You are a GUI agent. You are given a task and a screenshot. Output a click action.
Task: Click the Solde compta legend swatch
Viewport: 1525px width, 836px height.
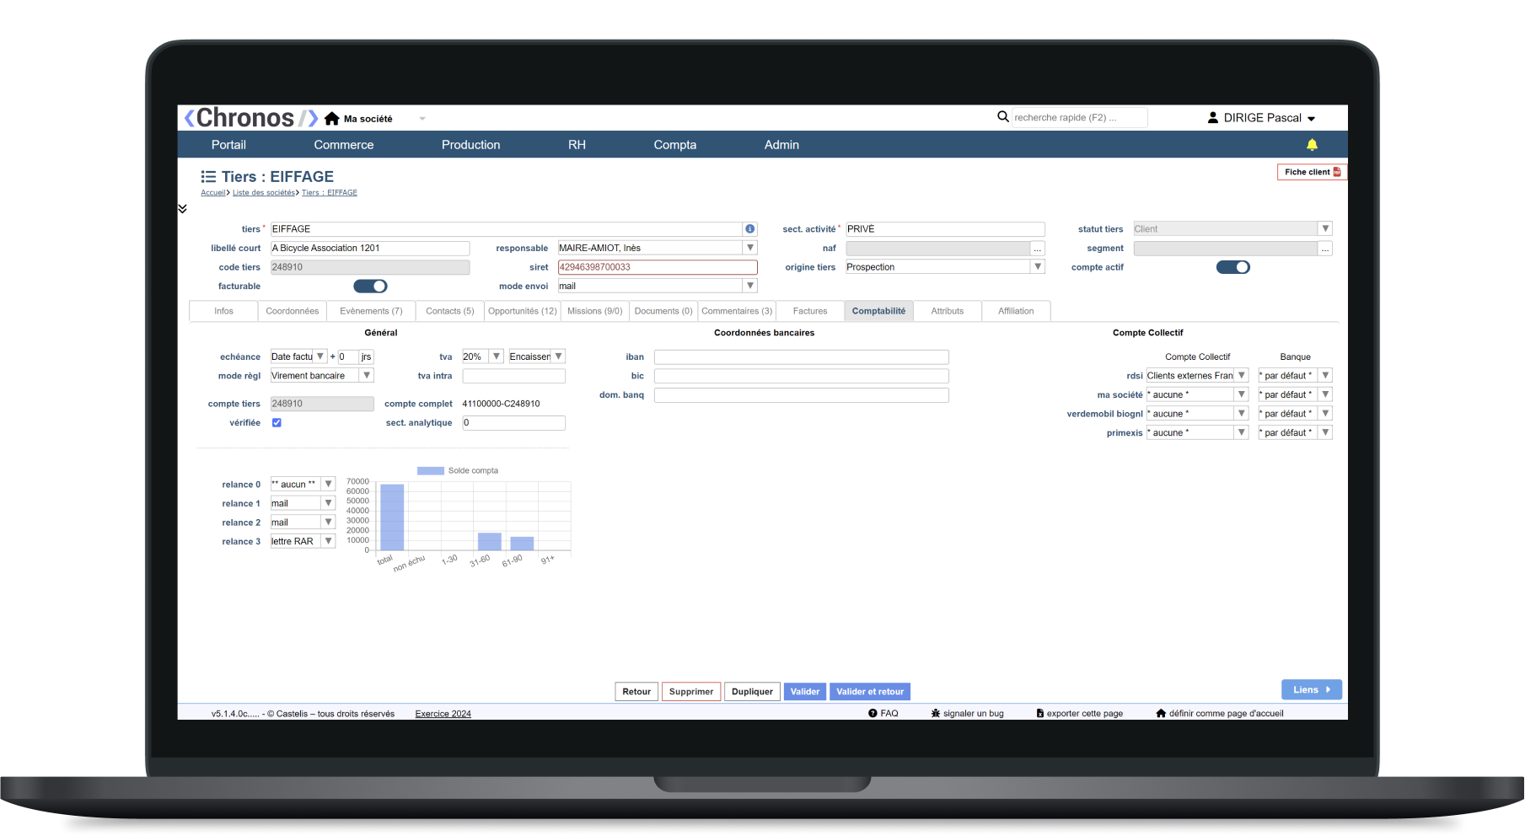pyautogui.click(x=430, y=471)
